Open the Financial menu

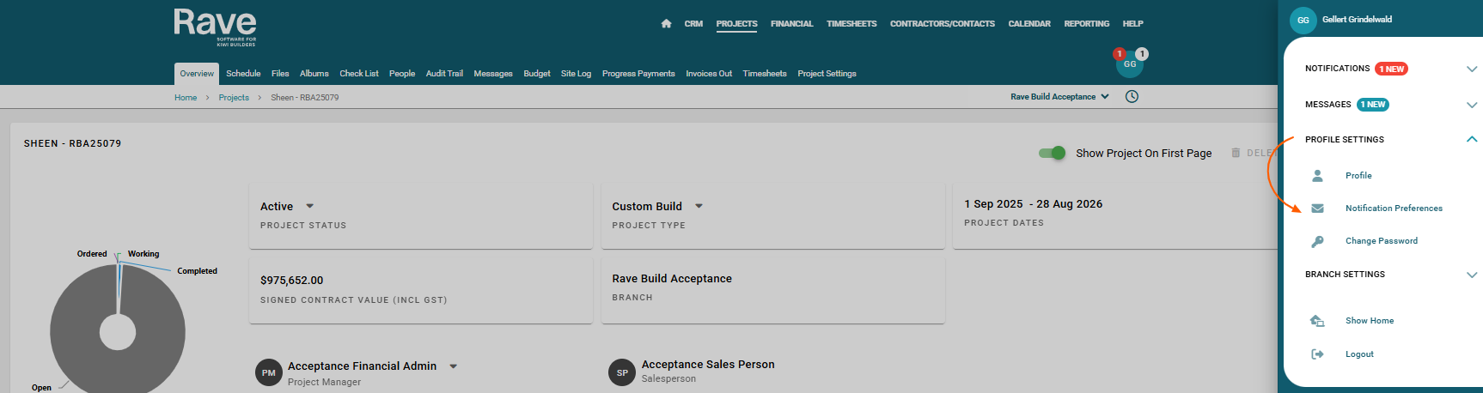(x=791, y=24)
